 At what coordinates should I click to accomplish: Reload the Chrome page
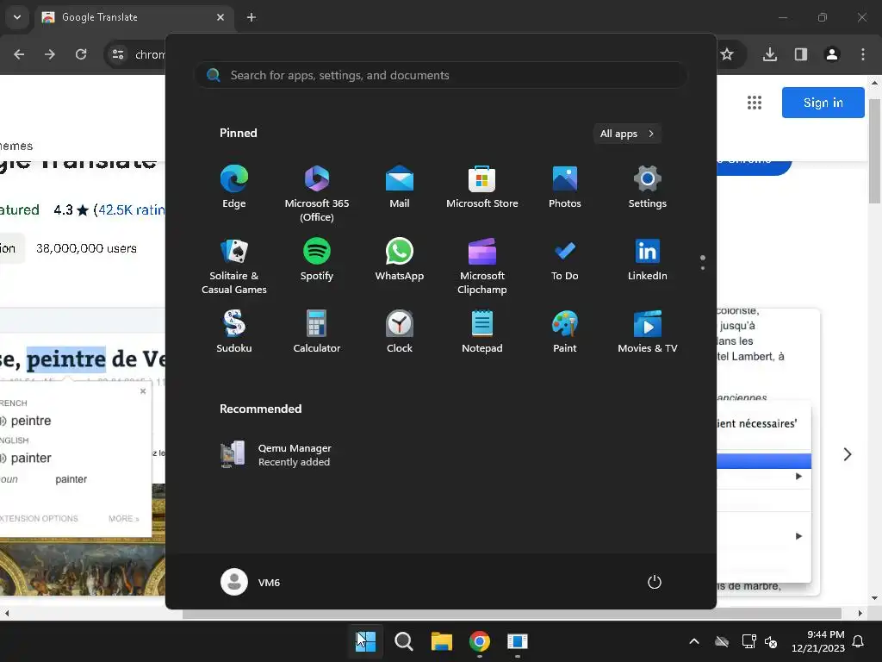(x=81, y=54)
